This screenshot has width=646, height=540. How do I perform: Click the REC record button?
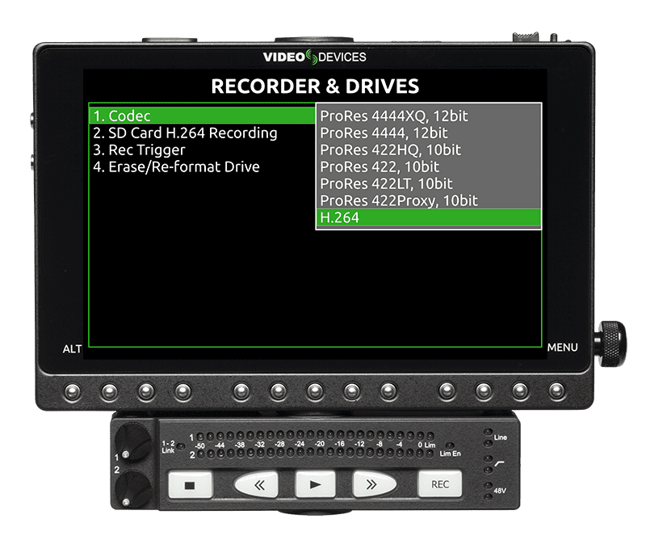[x=440, y=484]
